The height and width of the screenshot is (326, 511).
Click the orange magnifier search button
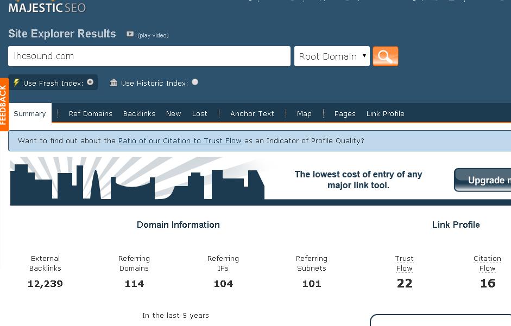click(385, 56)
